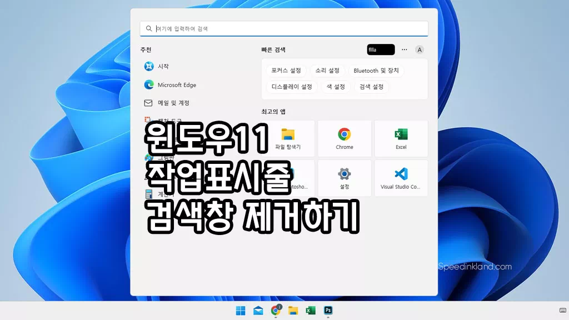
Task: Open 파일 탐색기 from top apps
Action: point(288,138)
